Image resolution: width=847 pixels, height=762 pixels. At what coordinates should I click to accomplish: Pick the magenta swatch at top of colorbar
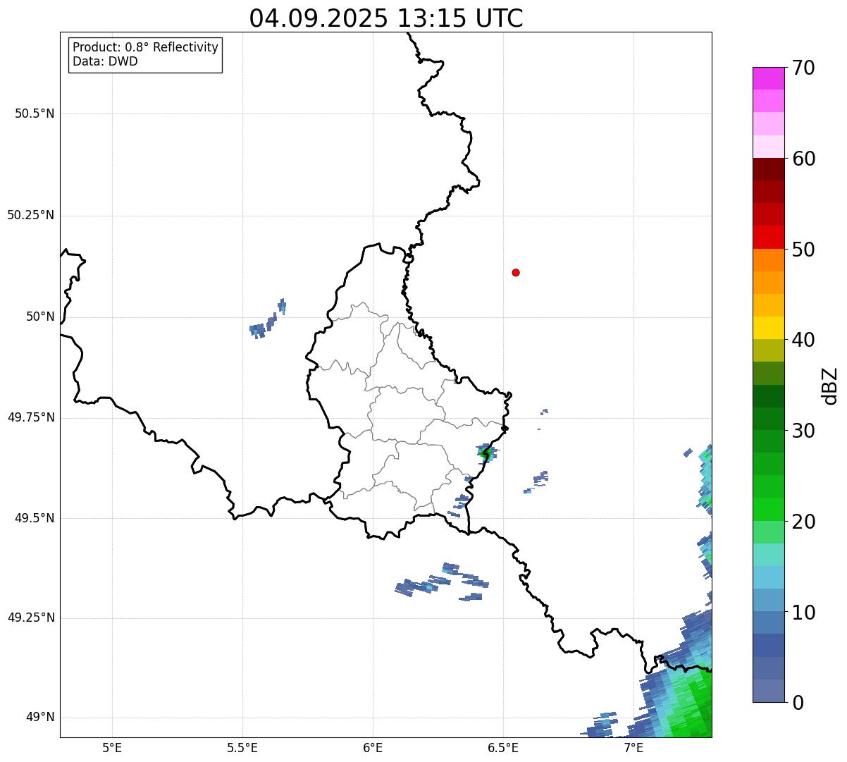point(768,78)
